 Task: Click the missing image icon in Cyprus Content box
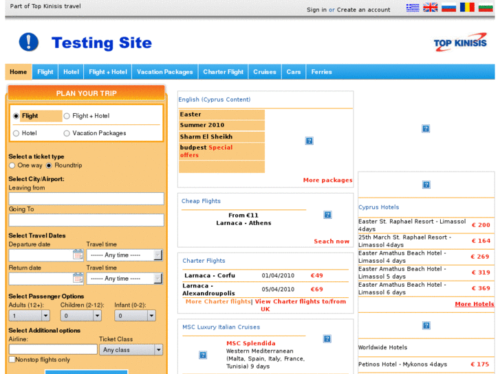(309, 141)
